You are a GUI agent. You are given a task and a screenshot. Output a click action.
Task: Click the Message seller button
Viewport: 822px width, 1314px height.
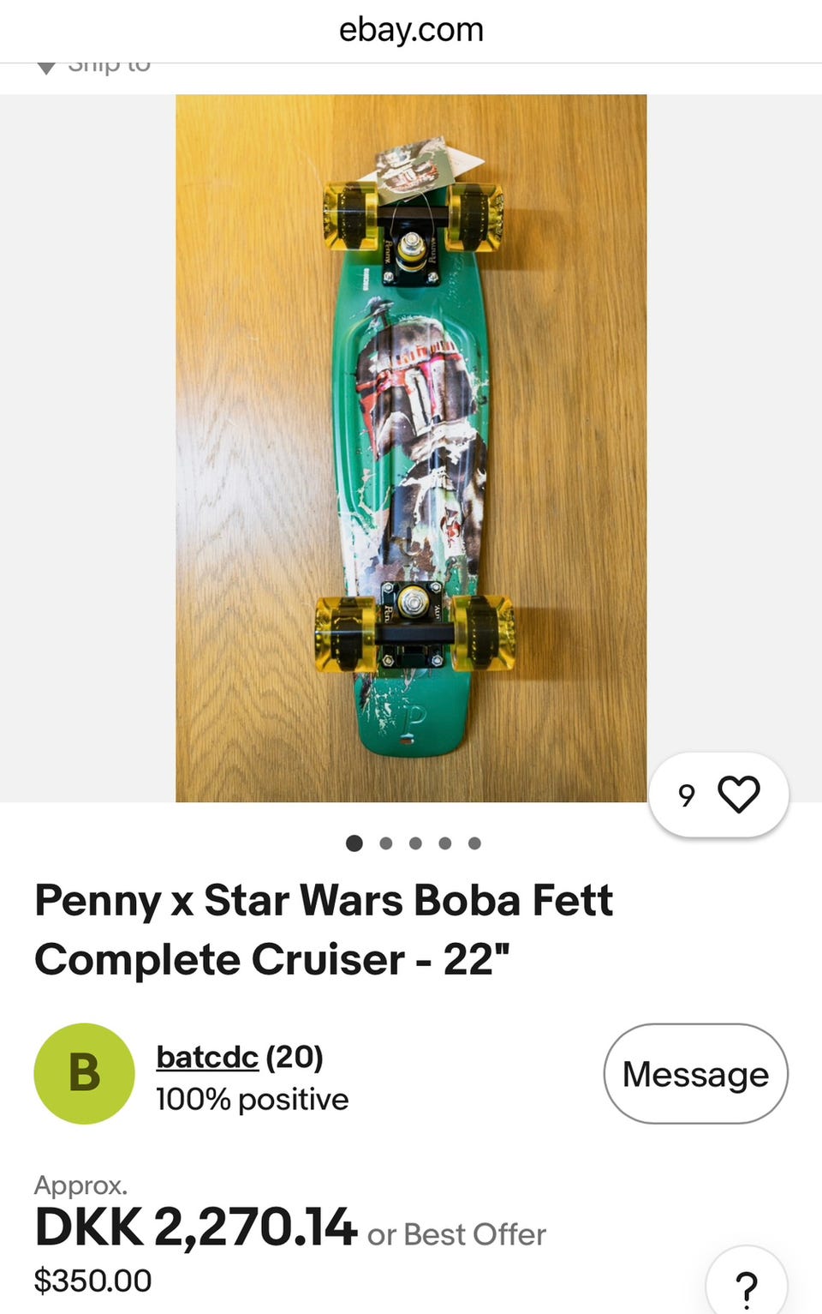pyautogui.click(x=695, y=1073)
